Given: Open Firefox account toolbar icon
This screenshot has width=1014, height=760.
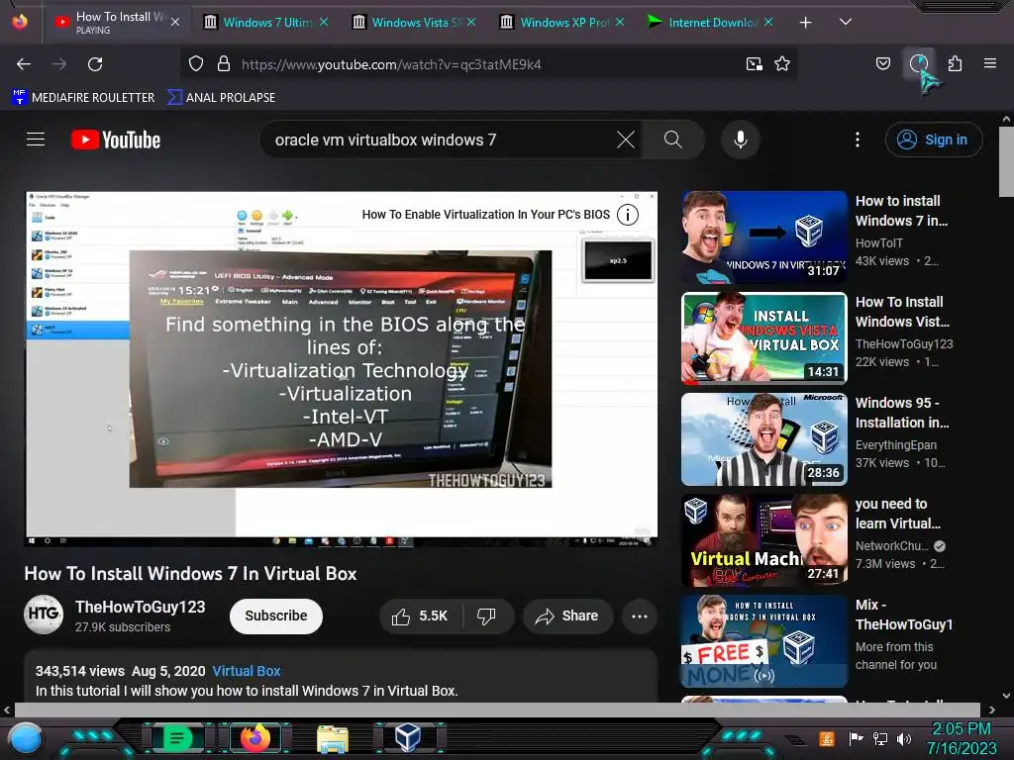Looking at the screenshot, I should click(x=919, y=63).
